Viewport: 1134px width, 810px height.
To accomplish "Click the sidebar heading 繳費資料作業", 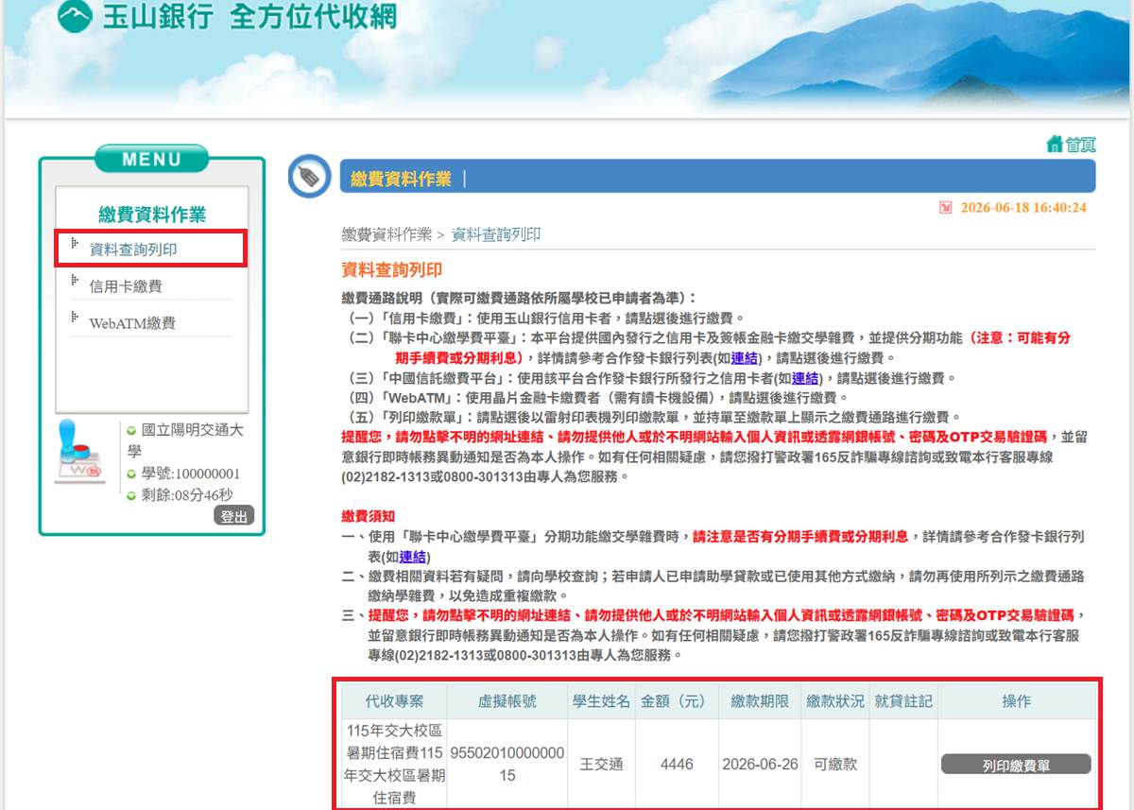I will [152, 215].
